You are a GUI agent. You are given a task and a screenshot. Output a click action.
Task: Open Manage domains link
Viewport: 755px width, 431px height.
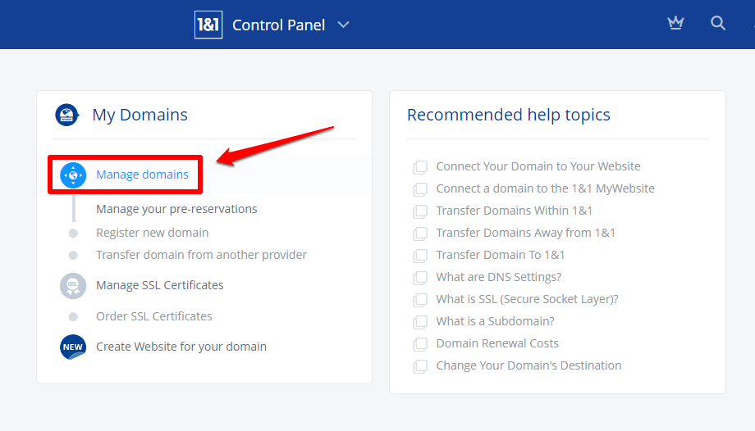(x=142, y=175)
